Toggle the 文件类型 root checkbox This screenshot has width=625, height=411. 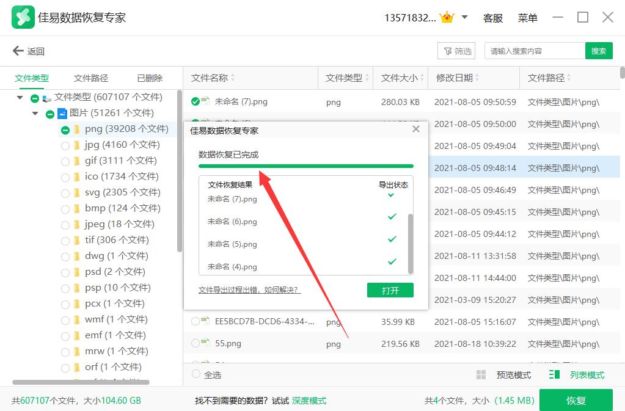coord(35,98)
